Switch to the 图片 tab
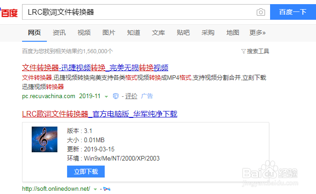This screenshot has width=316, height=194. (x=108, y=33)
